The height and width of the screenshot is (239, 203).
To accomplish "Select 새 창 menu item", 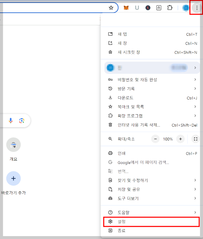I will click(153, 43).
